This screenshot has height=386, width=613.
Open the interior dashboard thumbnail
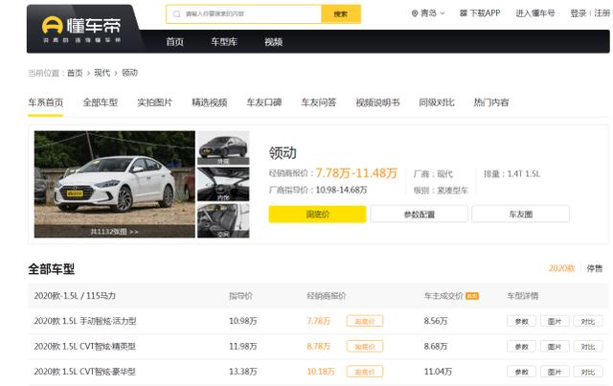(223, 184)
